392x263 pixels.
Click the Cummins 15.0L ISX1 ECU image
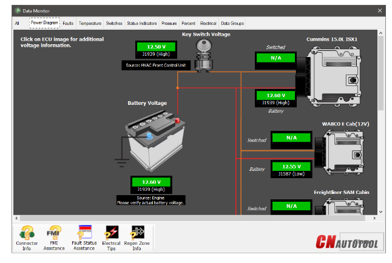coord(328,76)
